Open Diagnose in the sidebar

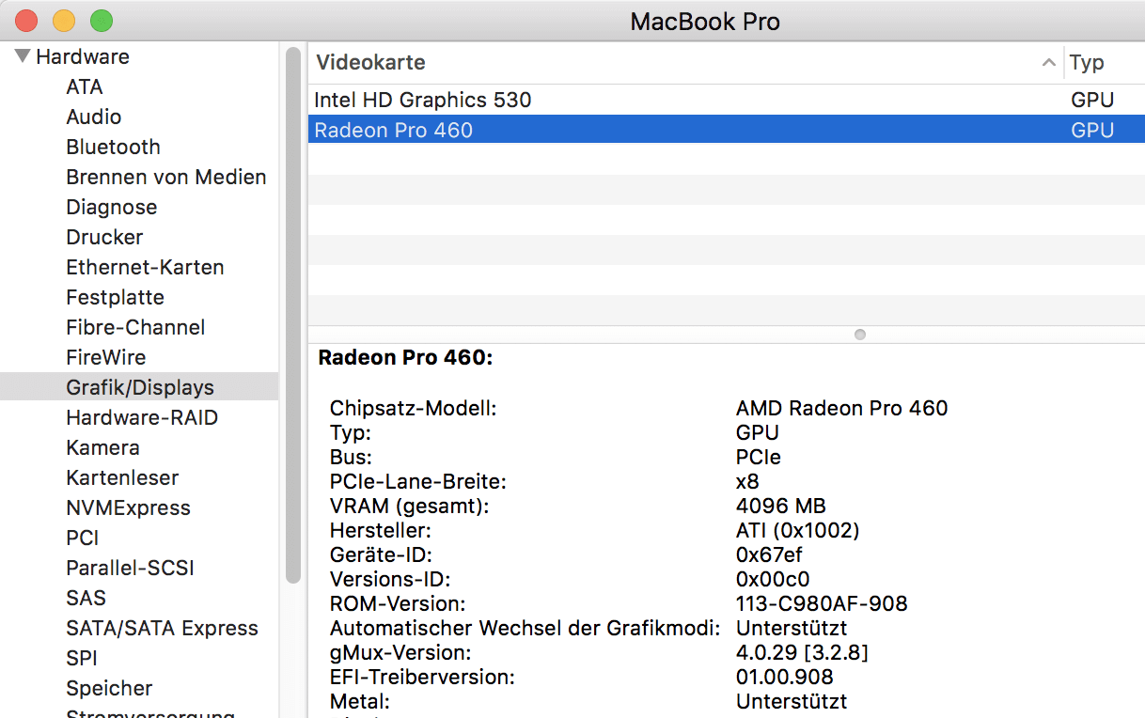pos(112,207)
